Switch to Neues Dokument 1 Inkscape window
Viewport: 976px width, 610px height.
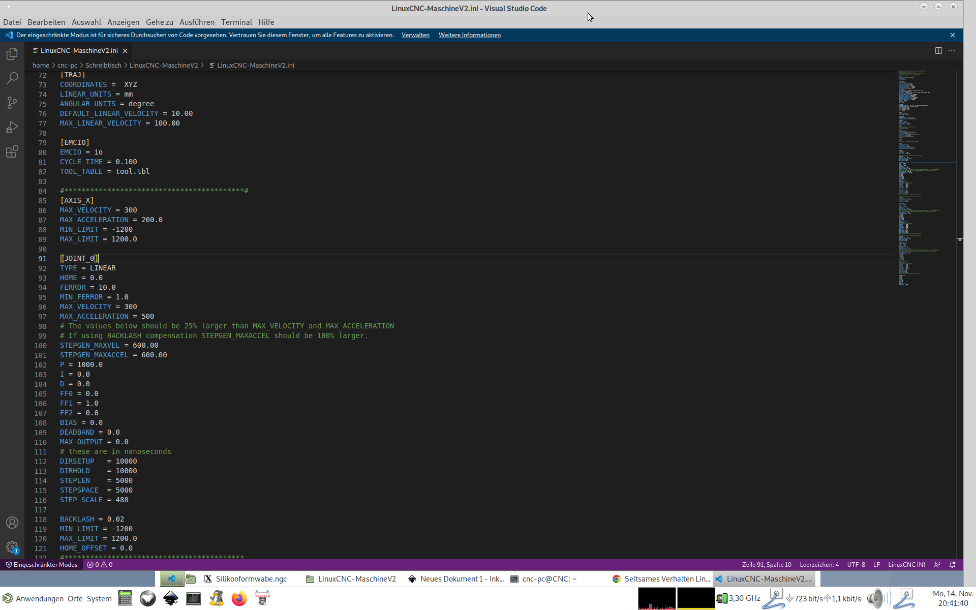pos(456,579)
